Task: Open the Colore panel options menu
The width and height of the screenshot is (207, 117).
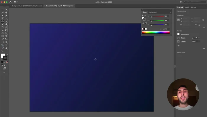Action: pyautogui.click(x=170, y=12)
